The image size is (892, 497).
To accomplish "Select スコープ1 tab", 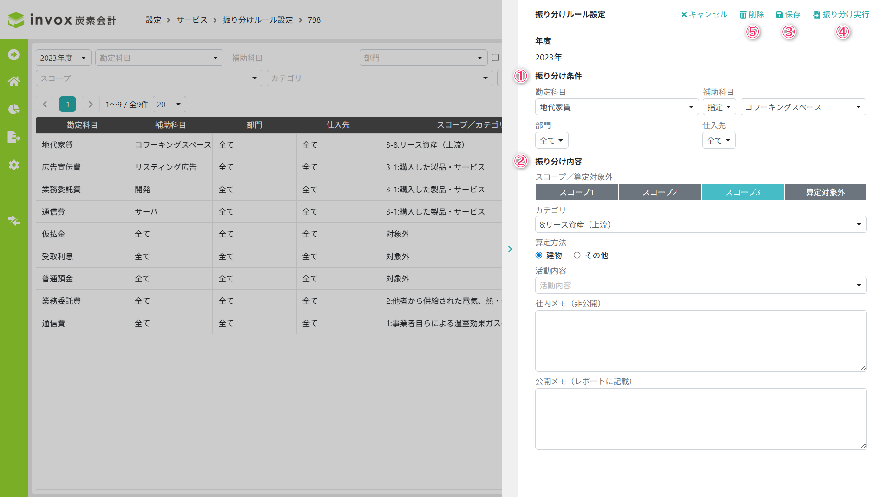I will click(x=577, y=192).
